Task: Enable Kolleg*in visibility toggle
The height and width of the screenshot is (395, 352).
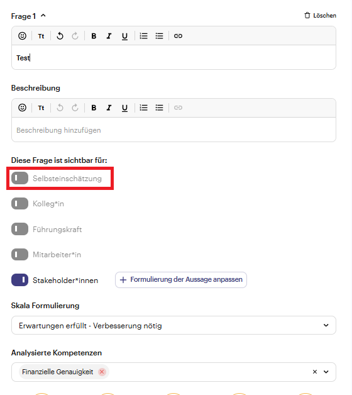Action: tap(19, 204)
